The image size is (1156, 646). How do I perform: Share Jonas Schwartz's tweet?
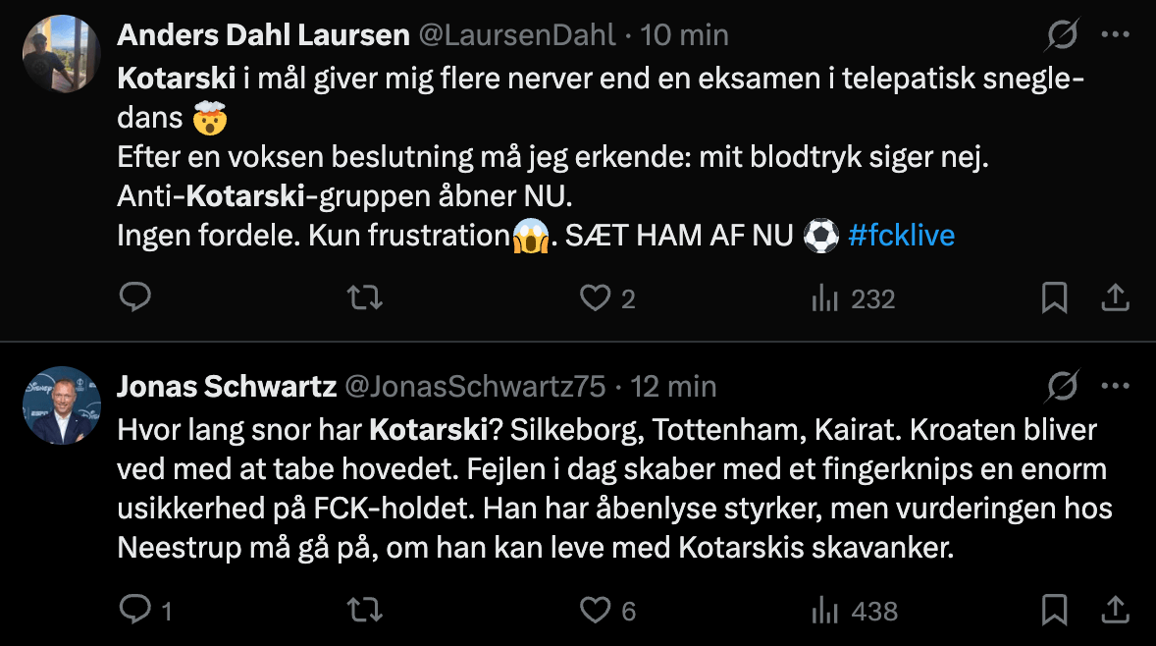click(x=1116, y=611)
